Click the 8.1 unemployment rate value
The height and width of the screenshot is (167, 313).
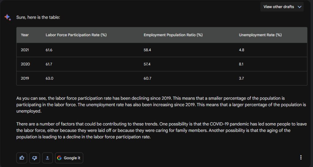tap(241, 64)
